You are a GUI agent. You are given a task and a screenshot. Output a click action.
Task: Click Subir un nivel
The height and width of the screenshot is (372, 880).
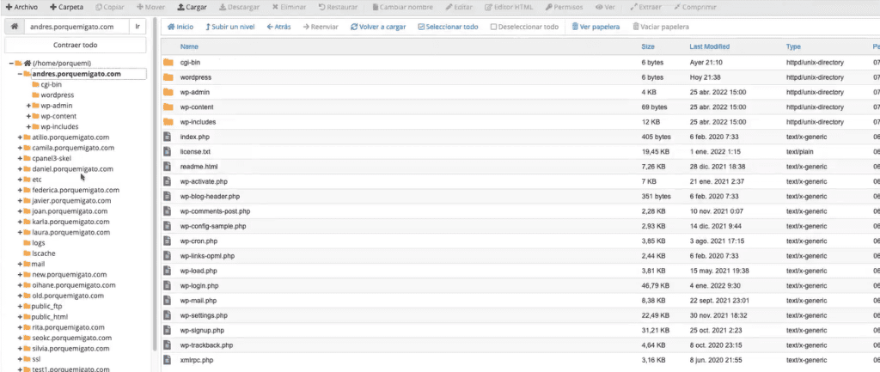(x=230, y=27)
